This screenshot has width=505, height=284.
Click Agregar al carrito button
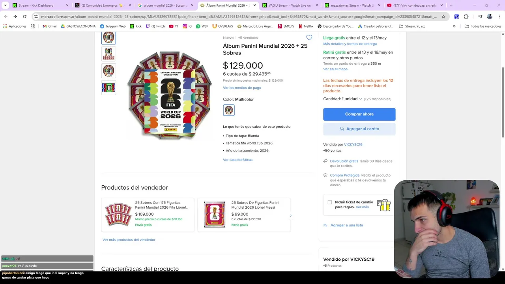click(359, 129)
